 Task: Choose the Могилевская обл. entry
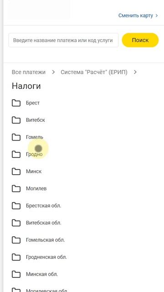coord(46,290)
